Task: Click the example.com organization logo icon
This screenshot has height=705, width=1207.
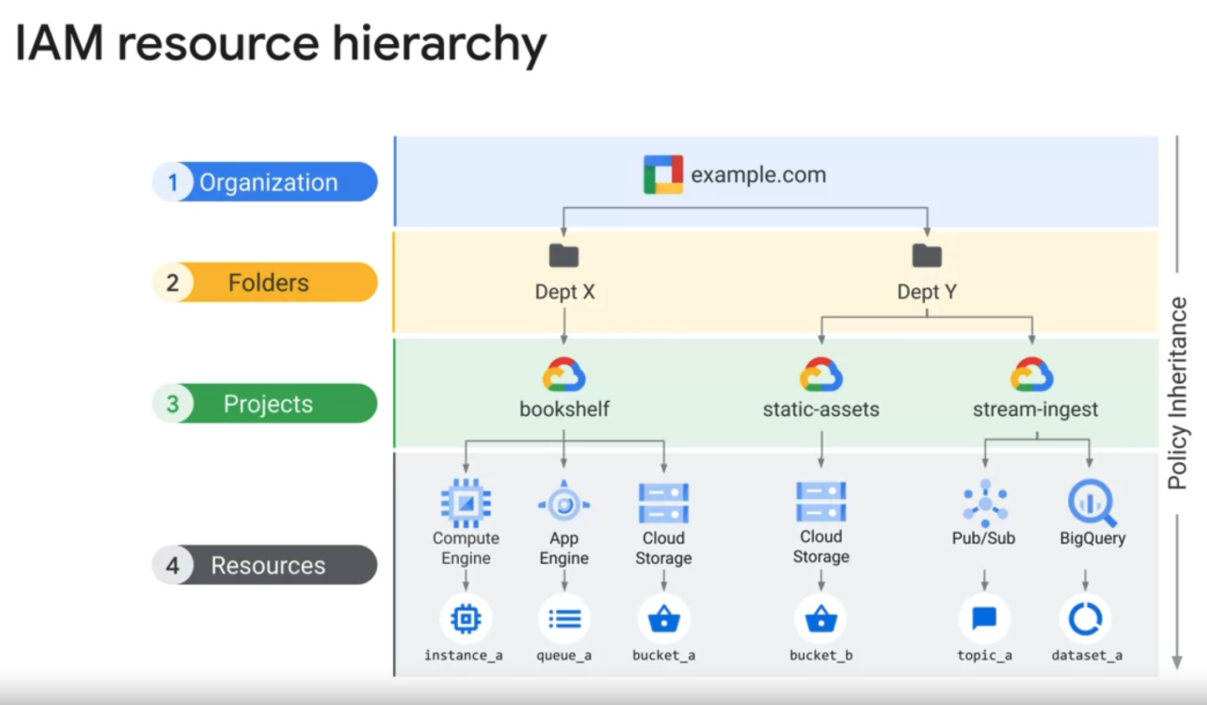Action: coord(663,175)
